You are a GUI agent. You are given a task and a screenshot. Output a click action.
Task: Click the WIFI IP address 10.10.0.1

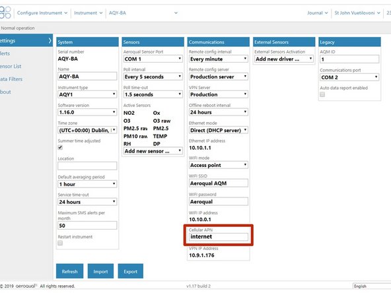200,220
